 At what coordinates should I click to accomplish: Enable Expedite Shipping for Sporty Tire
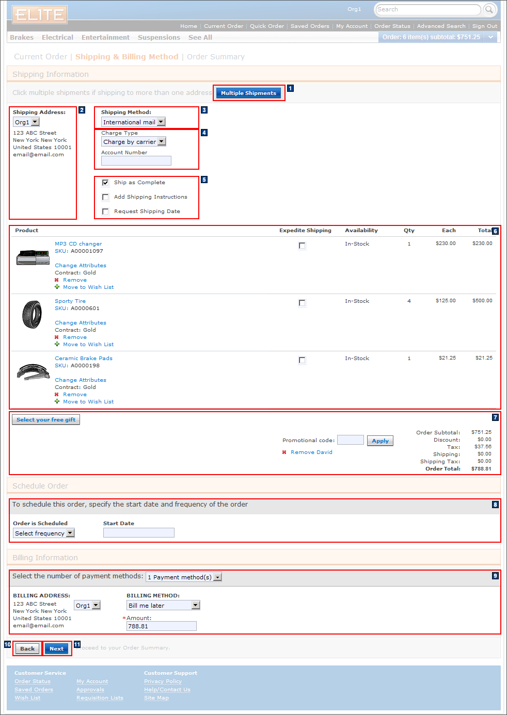[302, 303]
